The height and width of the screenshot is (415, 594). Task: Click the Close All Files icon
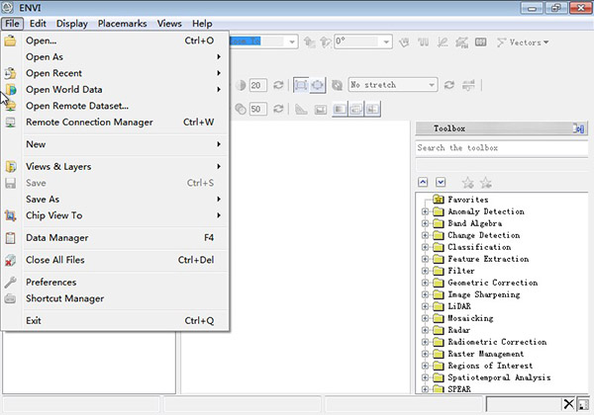coord(10,260)
